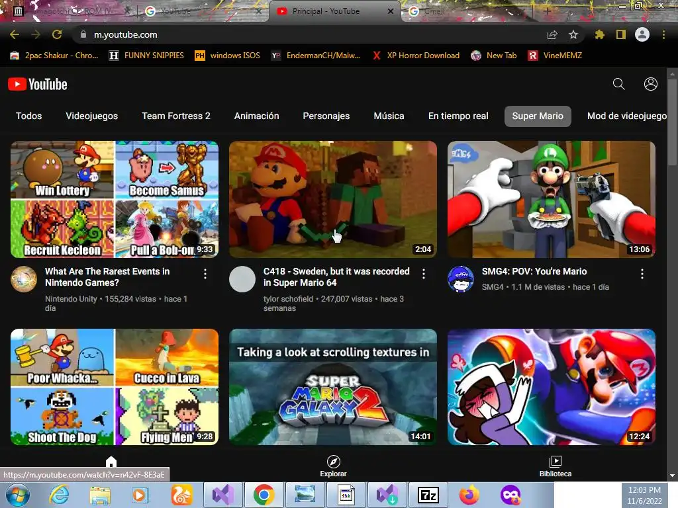Image resolution: width=678 pixels, height=508 pixels.
Task: Select the Música filter chip
Action: (x=389, y=116)
